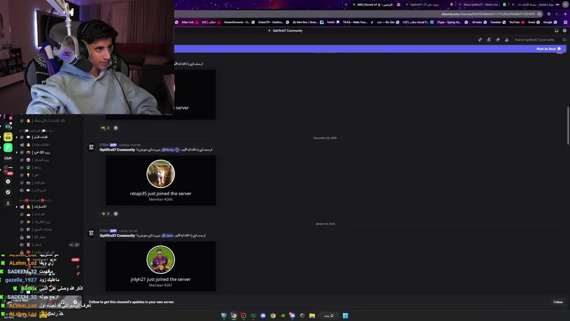This screenshot has height=321, width=570.
Task: Click 57Bot username on jnlyh21 welcome message
Action: 104,231
